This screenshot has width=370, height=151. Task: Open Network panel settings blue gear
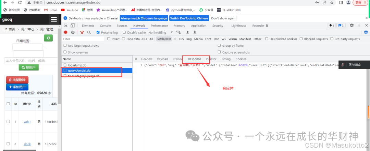pyautogui.click(x=366, y=32)
